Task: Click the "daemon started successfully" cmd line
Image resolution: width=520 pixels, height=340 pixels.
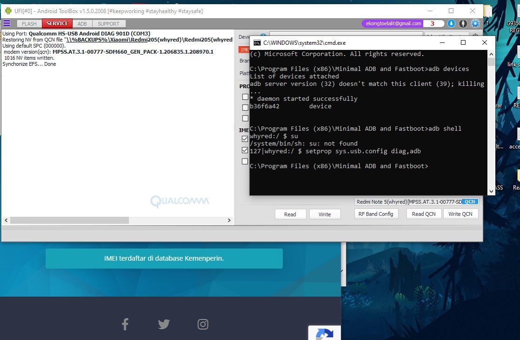Action: click(x=304, y=99)
